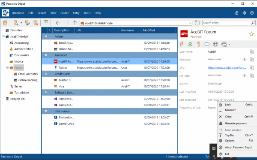Screen dimensions: 257x160
Task: Select the Recycle Bin
Action: click(18, 99)
